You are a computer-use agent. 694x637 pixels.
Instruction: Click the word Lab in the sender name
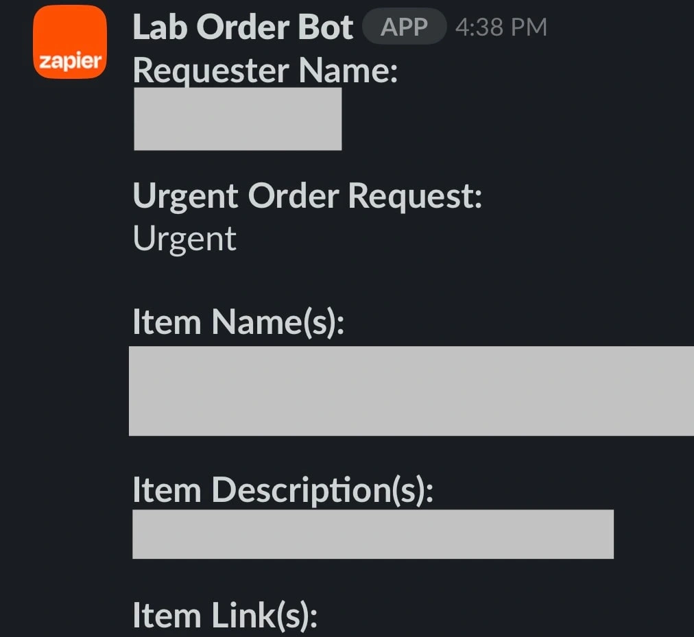(x=160, y=27)
